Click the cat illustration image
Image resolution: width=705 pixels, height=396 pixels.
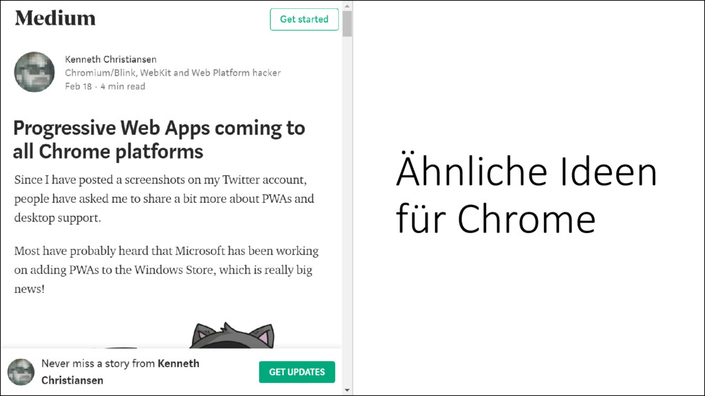(x=231, y=335)
